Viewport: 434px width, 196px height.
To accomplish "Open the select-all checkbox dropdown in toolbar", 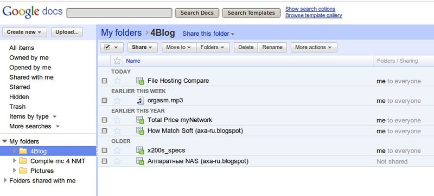I will (x=112, y=47).
